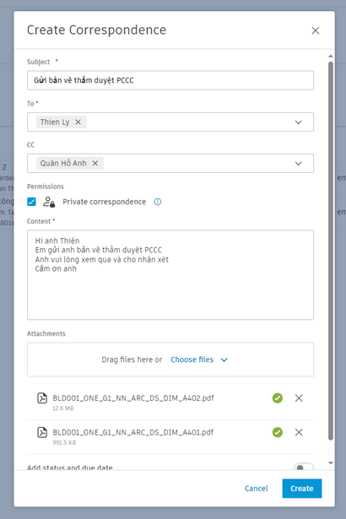346x519 pixels.
Task: Click the Thien Ly recipient chip
Action: [61, 122]
